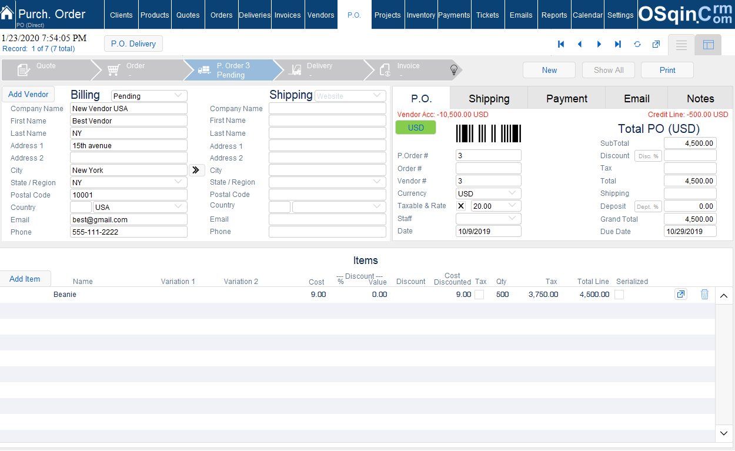Open the Quote workflow step
This screenshot has width=735, height=451.
click(x=46, y=70)
